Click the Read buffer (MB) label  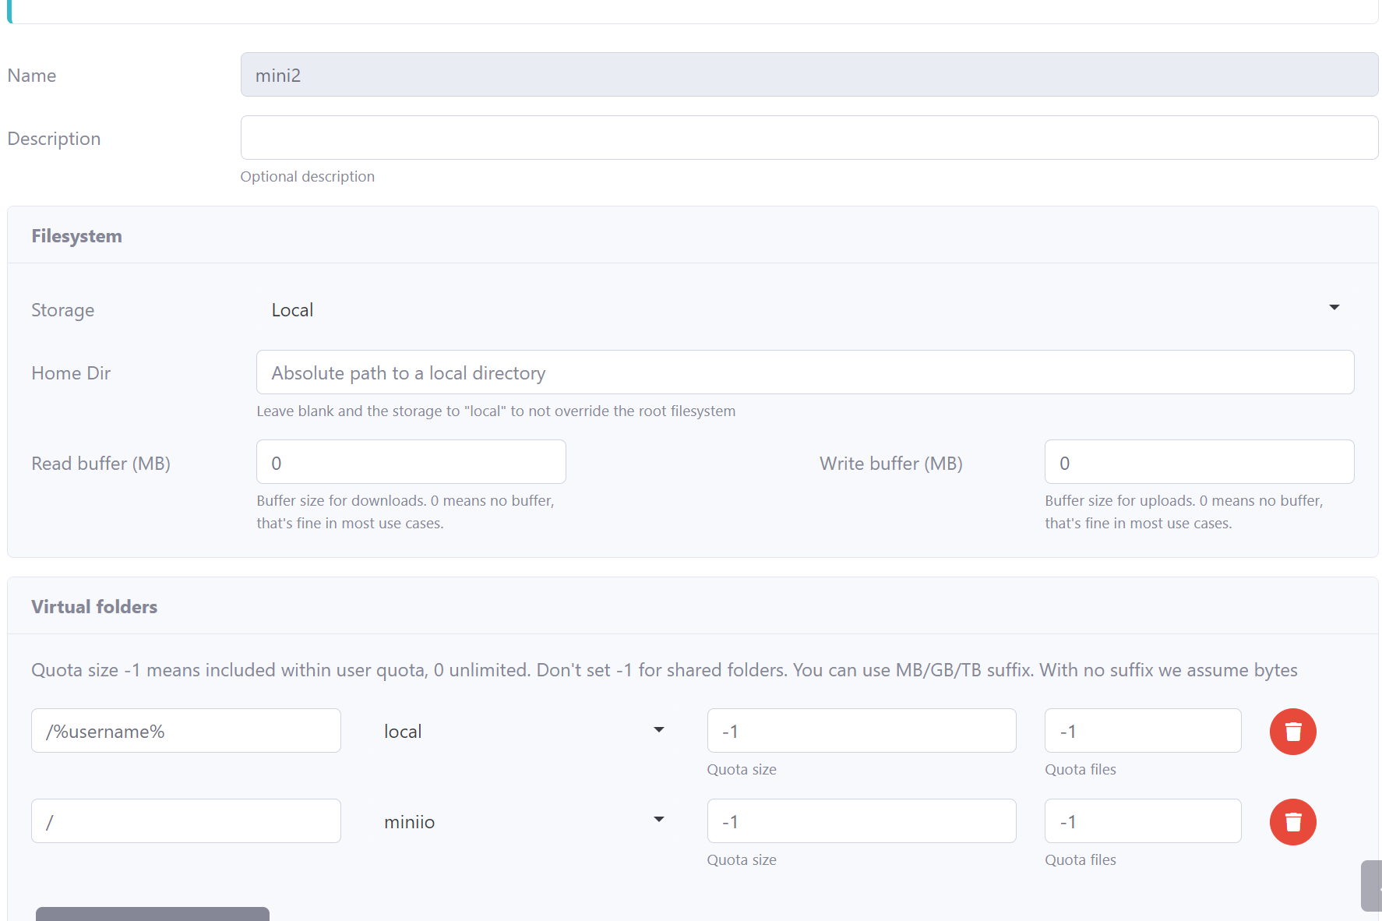100,464
